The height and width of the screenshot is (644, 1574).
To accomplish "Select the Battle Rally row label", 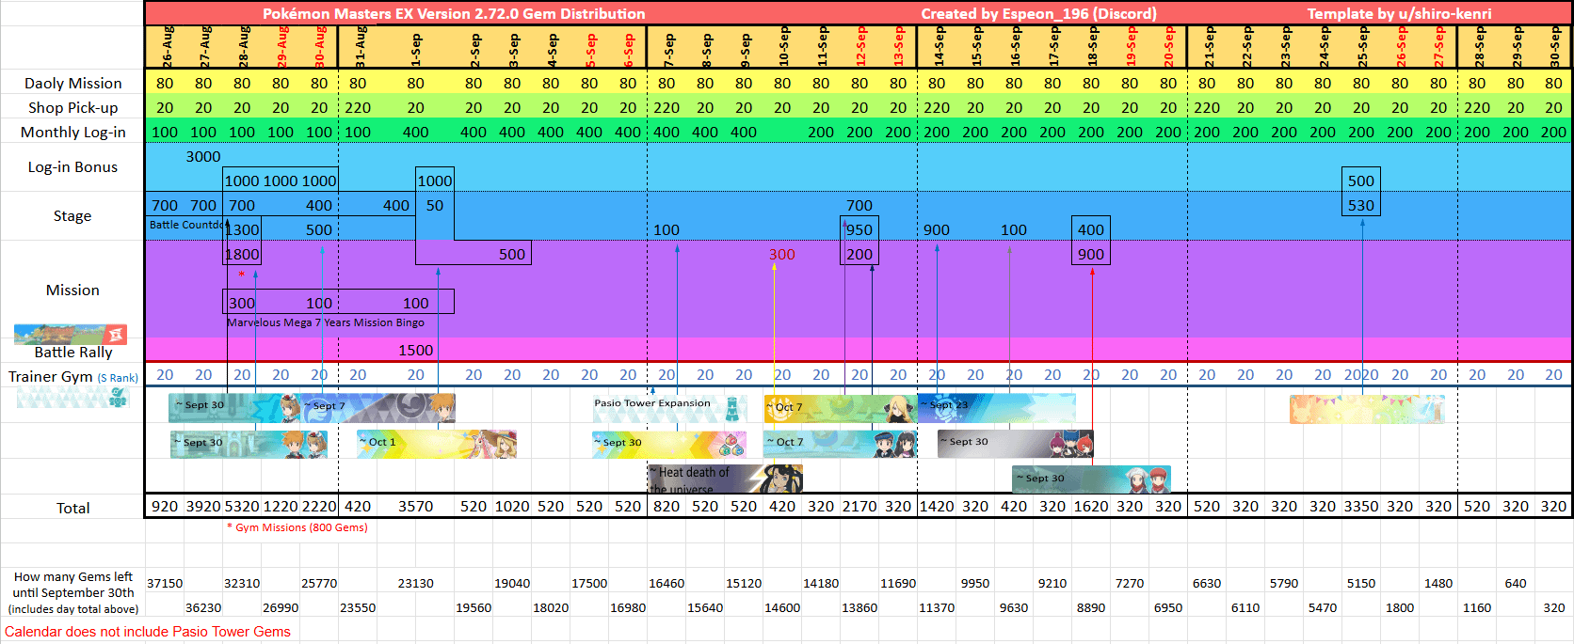I will click(x=72, y=352).
